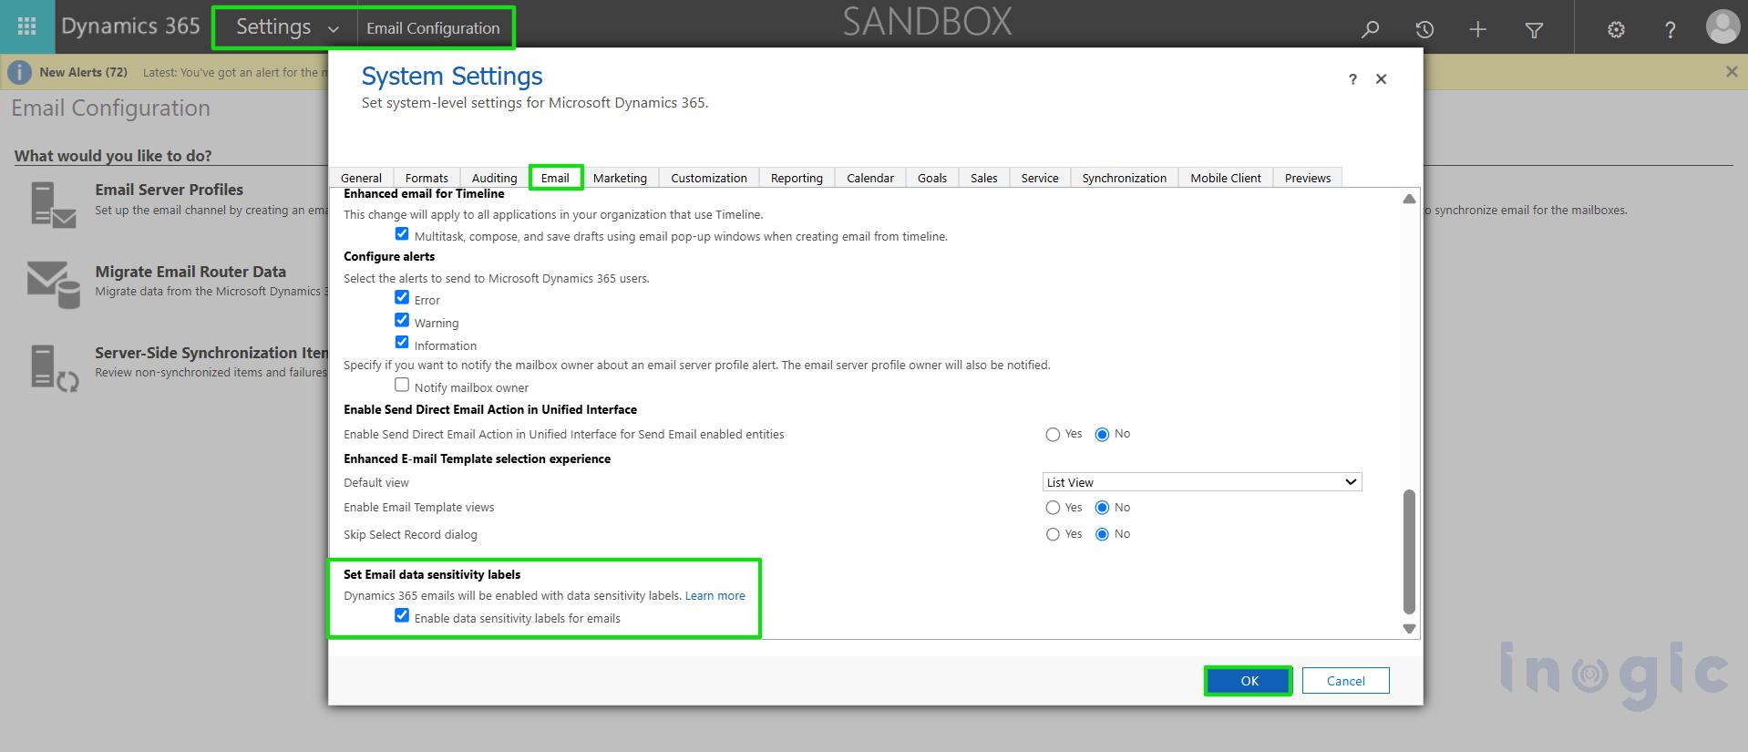Switch to the Sales tab
Image resolution: width=1748 pixels, height=752 pixels.
(x=984, y=178)
